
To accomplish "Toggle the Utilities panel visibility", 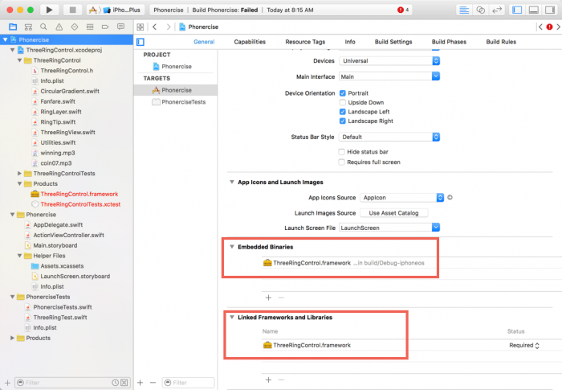I will [550, 10].
